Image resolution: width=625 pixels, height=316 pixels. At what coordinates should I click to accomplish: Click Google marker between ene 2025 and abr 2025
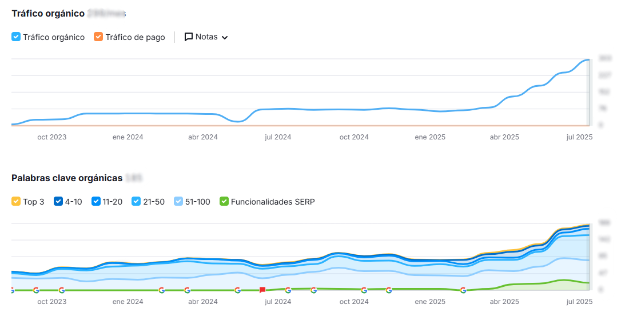463,290
